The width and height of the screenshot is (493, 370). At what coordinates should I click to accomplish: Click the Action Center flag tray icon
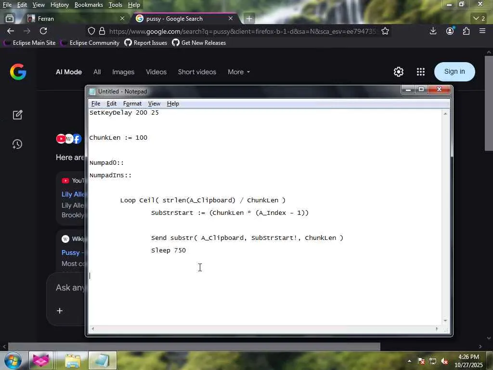[421, 361]
